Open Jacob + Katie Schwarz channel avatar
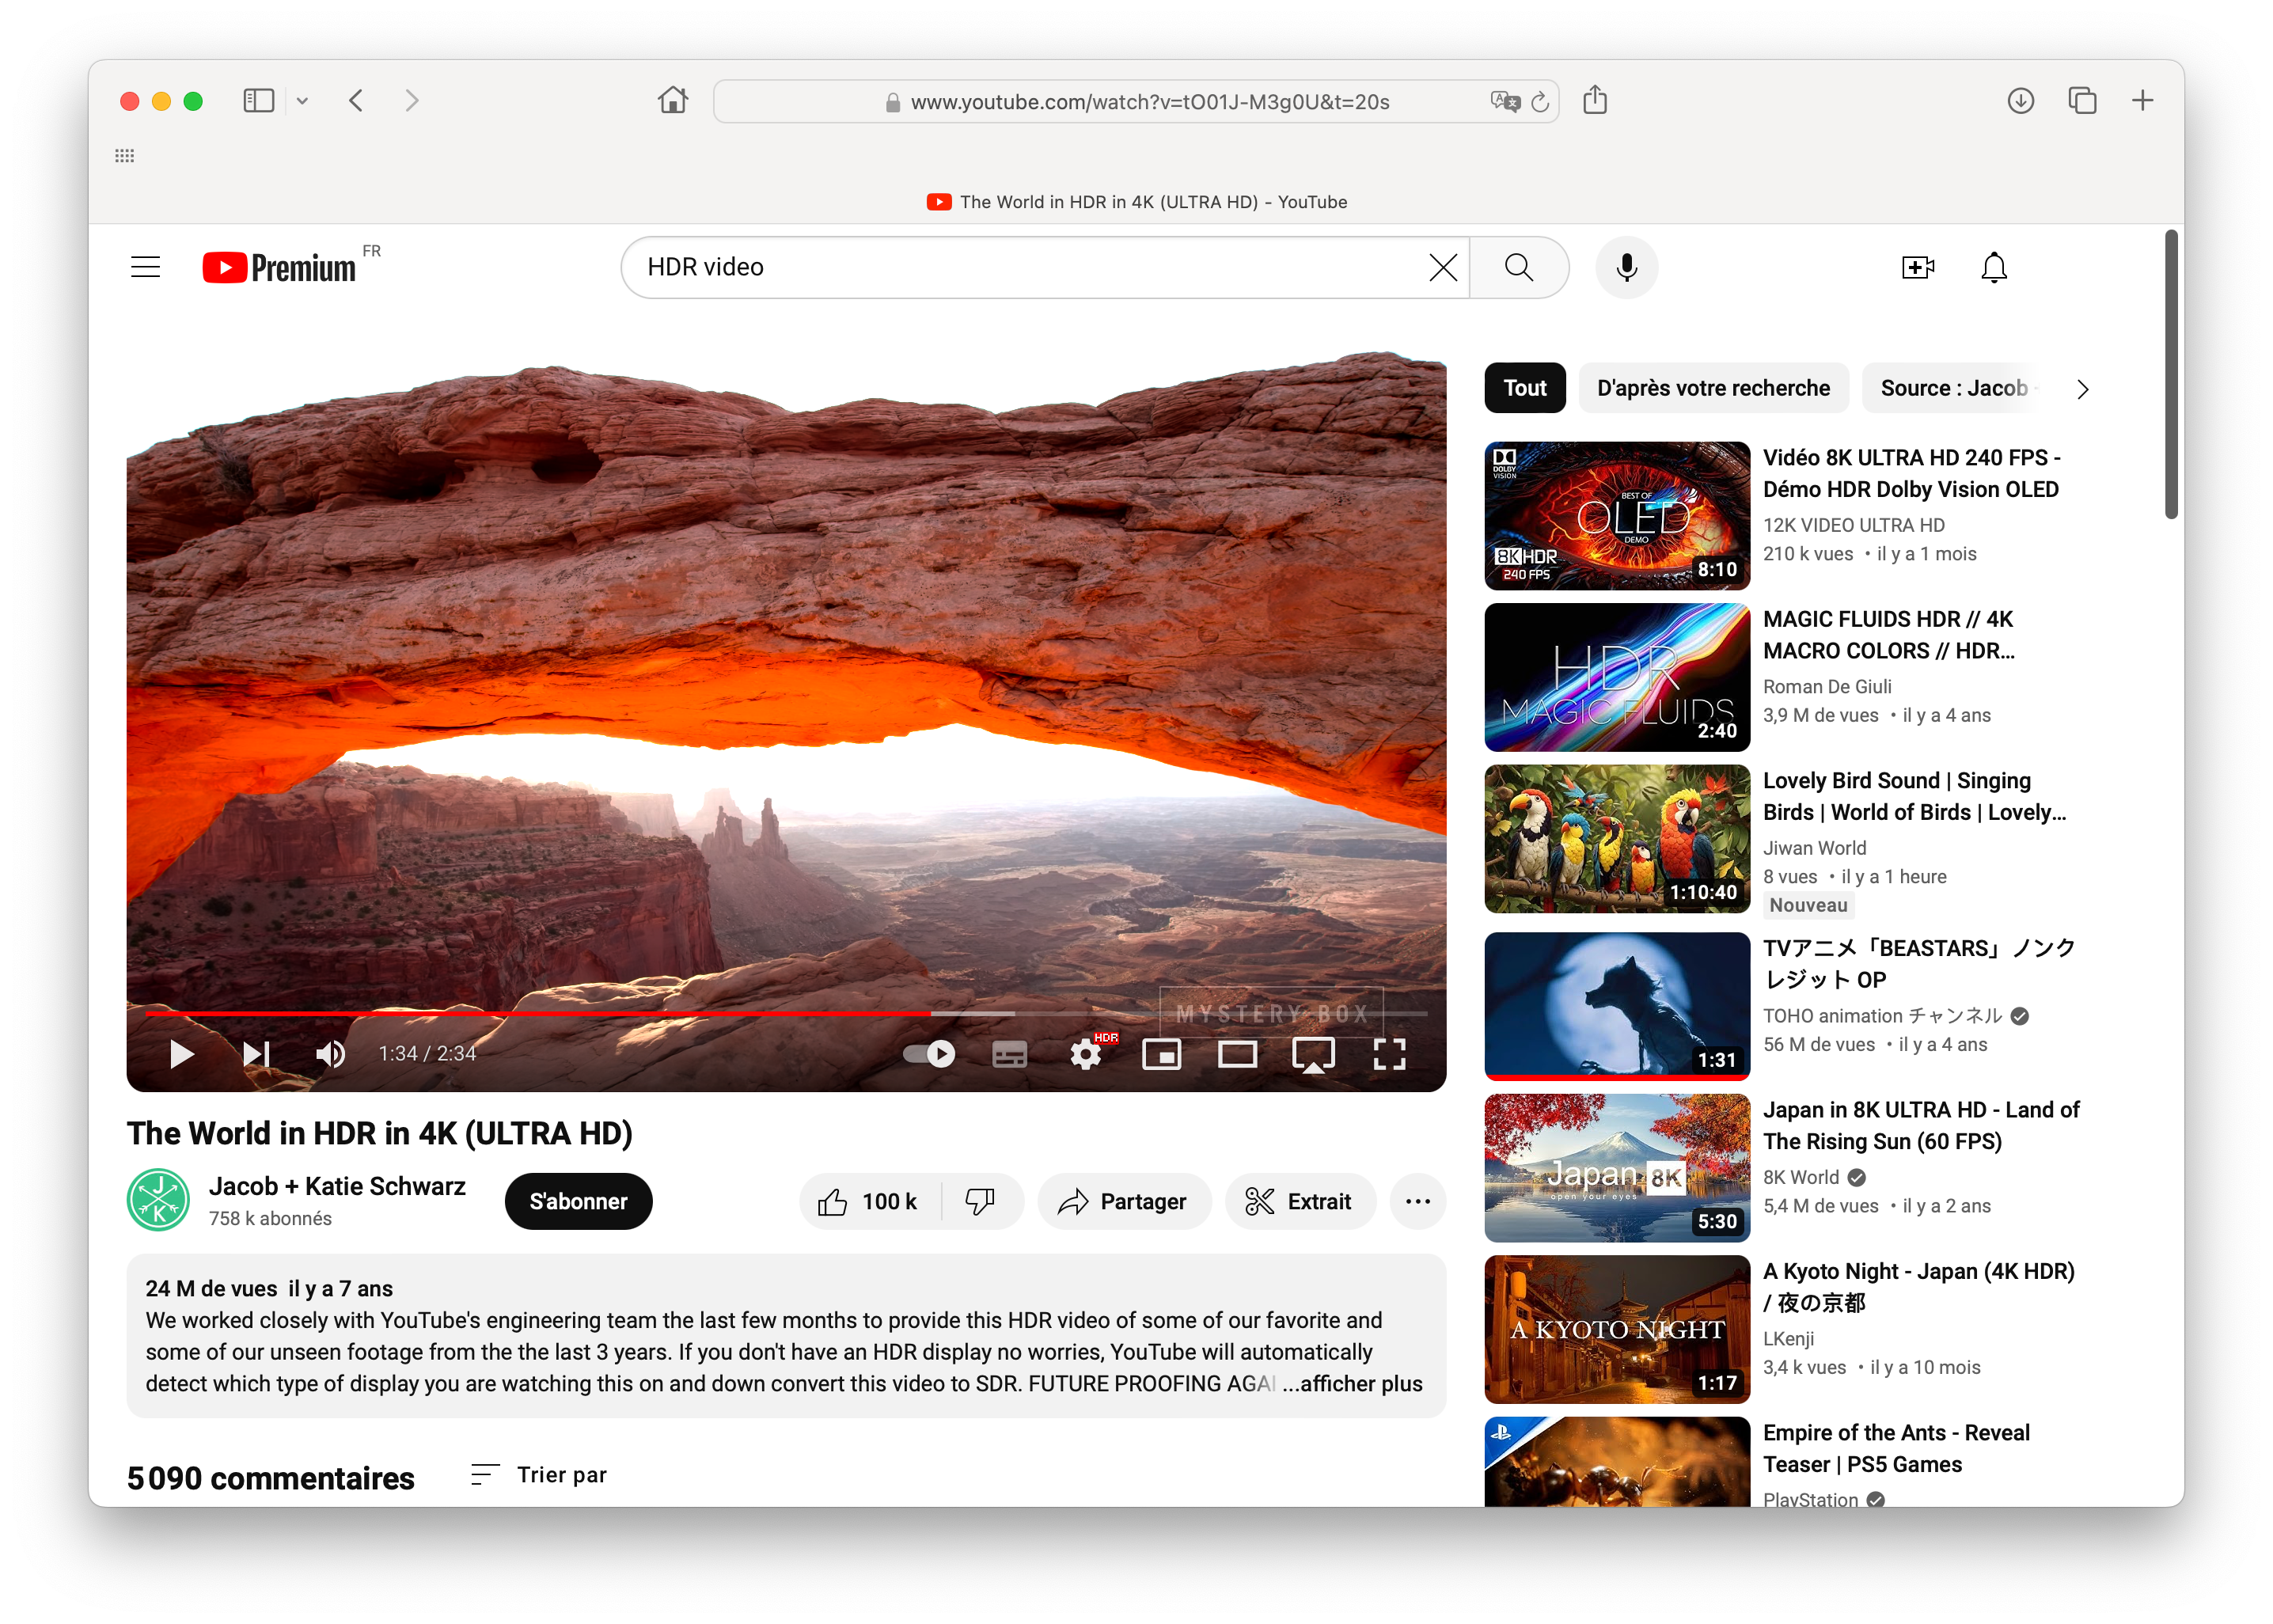Screen dimensions: 2273x1624 (158, 1200)
